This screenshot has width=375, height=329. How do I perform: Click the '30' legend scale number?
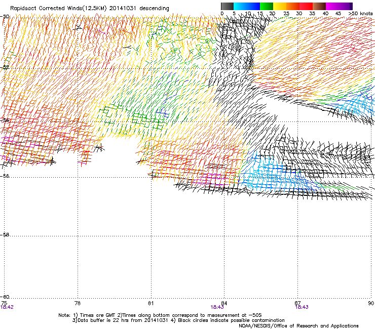click(x=299, y=14)
